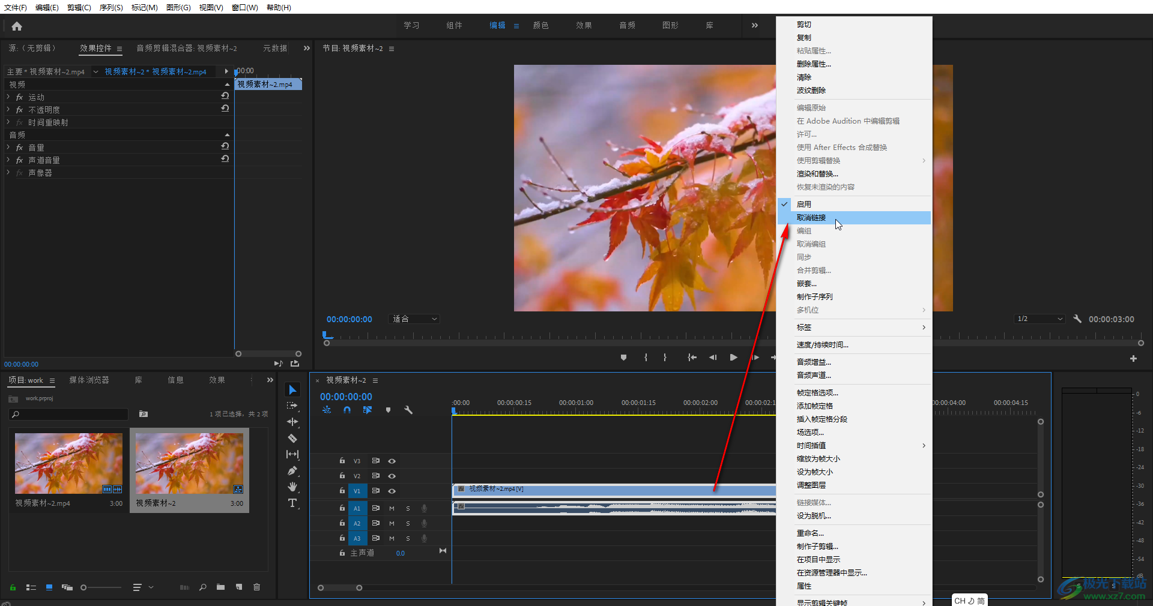
Task: Click nest sequence insert toggle icon
Action: 327,410
